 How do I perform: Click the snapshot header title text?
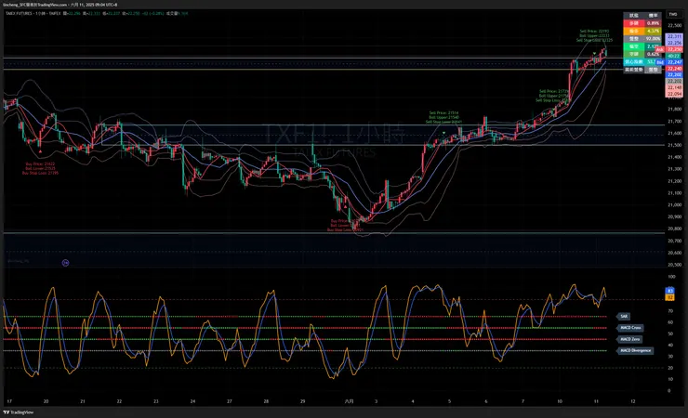point(60,5)
